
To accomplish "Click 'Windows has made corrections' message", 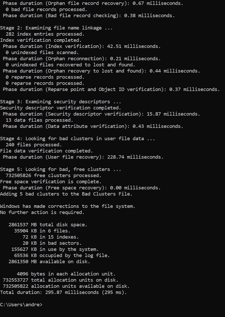I will (x=68, y=206).
